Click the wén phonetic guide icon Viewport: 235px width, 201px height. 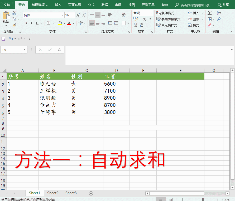[x=80, y=23]
